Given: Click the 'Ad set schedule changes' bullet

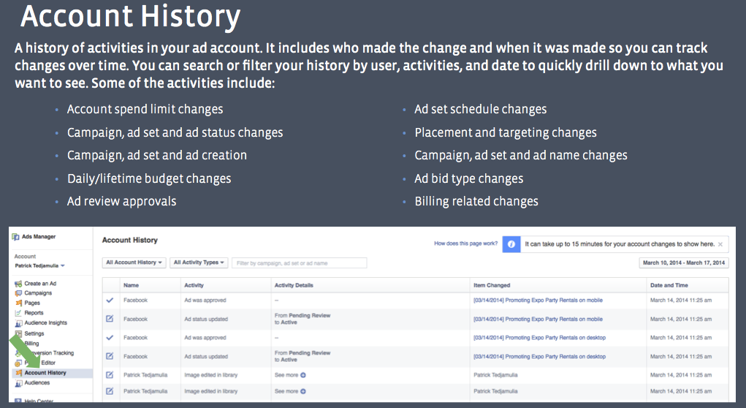Looking at the screenshot, I should coord(481,109).
